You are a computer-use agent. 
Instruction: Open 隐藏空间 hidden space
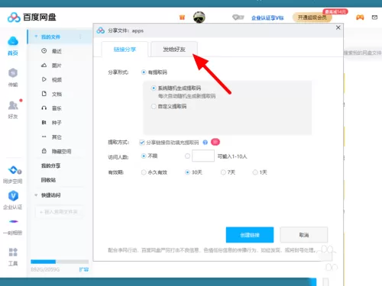click(x=61, y=152)
